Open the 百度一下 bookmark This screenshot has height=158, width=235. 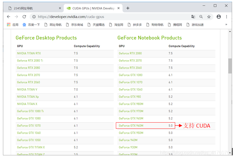pos(31,25)
